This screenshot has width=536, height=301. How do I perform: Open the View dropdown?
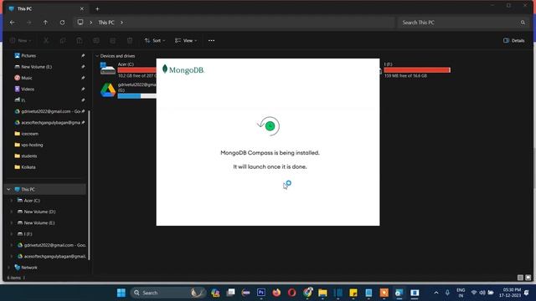(186, 41)
